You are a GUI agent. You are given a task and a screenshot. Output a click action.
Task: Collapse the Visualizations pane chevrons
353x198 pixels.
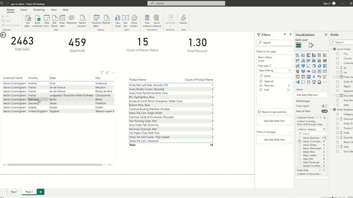pyautogui.click(x=326, y=35)
